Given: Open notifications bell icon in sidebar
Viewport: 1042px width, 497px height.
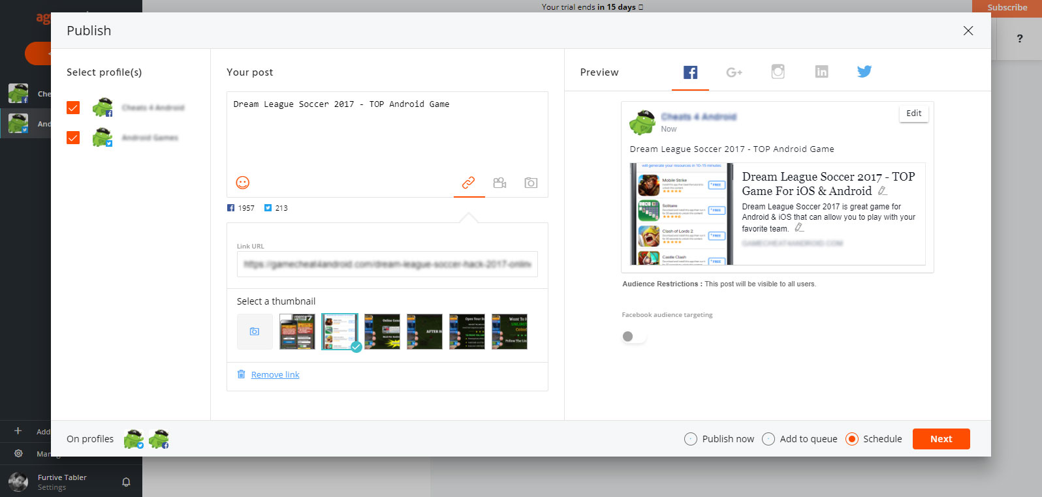Looking at the screenshot, I should [x=126, y=482].
